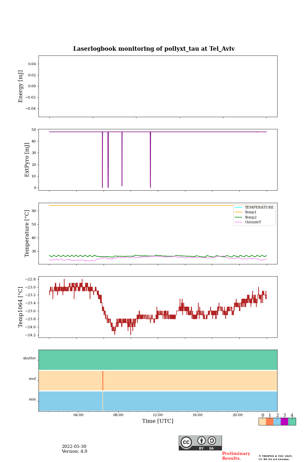Click the '0.04' tick on Energy axis
Viewport: 308px width, 462px height.
pyautogui.click(x=32, y=64)
